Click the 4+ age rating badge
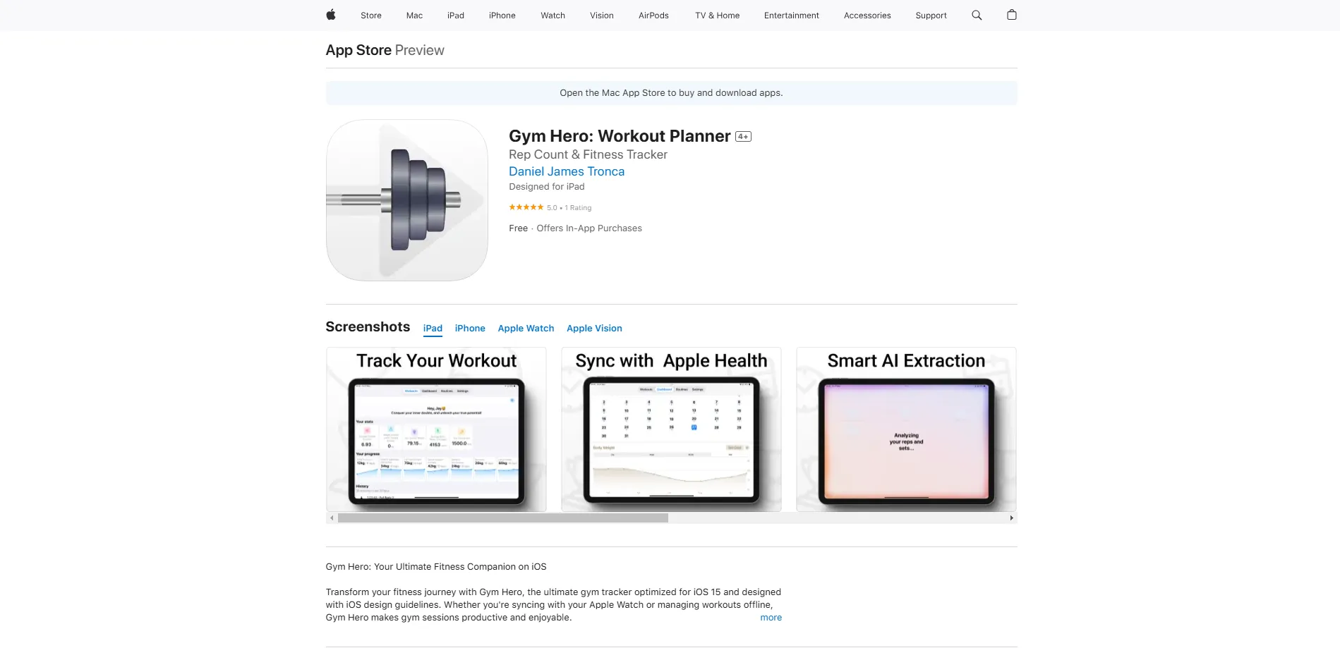 pyautogui.click(x=743, y=137)
